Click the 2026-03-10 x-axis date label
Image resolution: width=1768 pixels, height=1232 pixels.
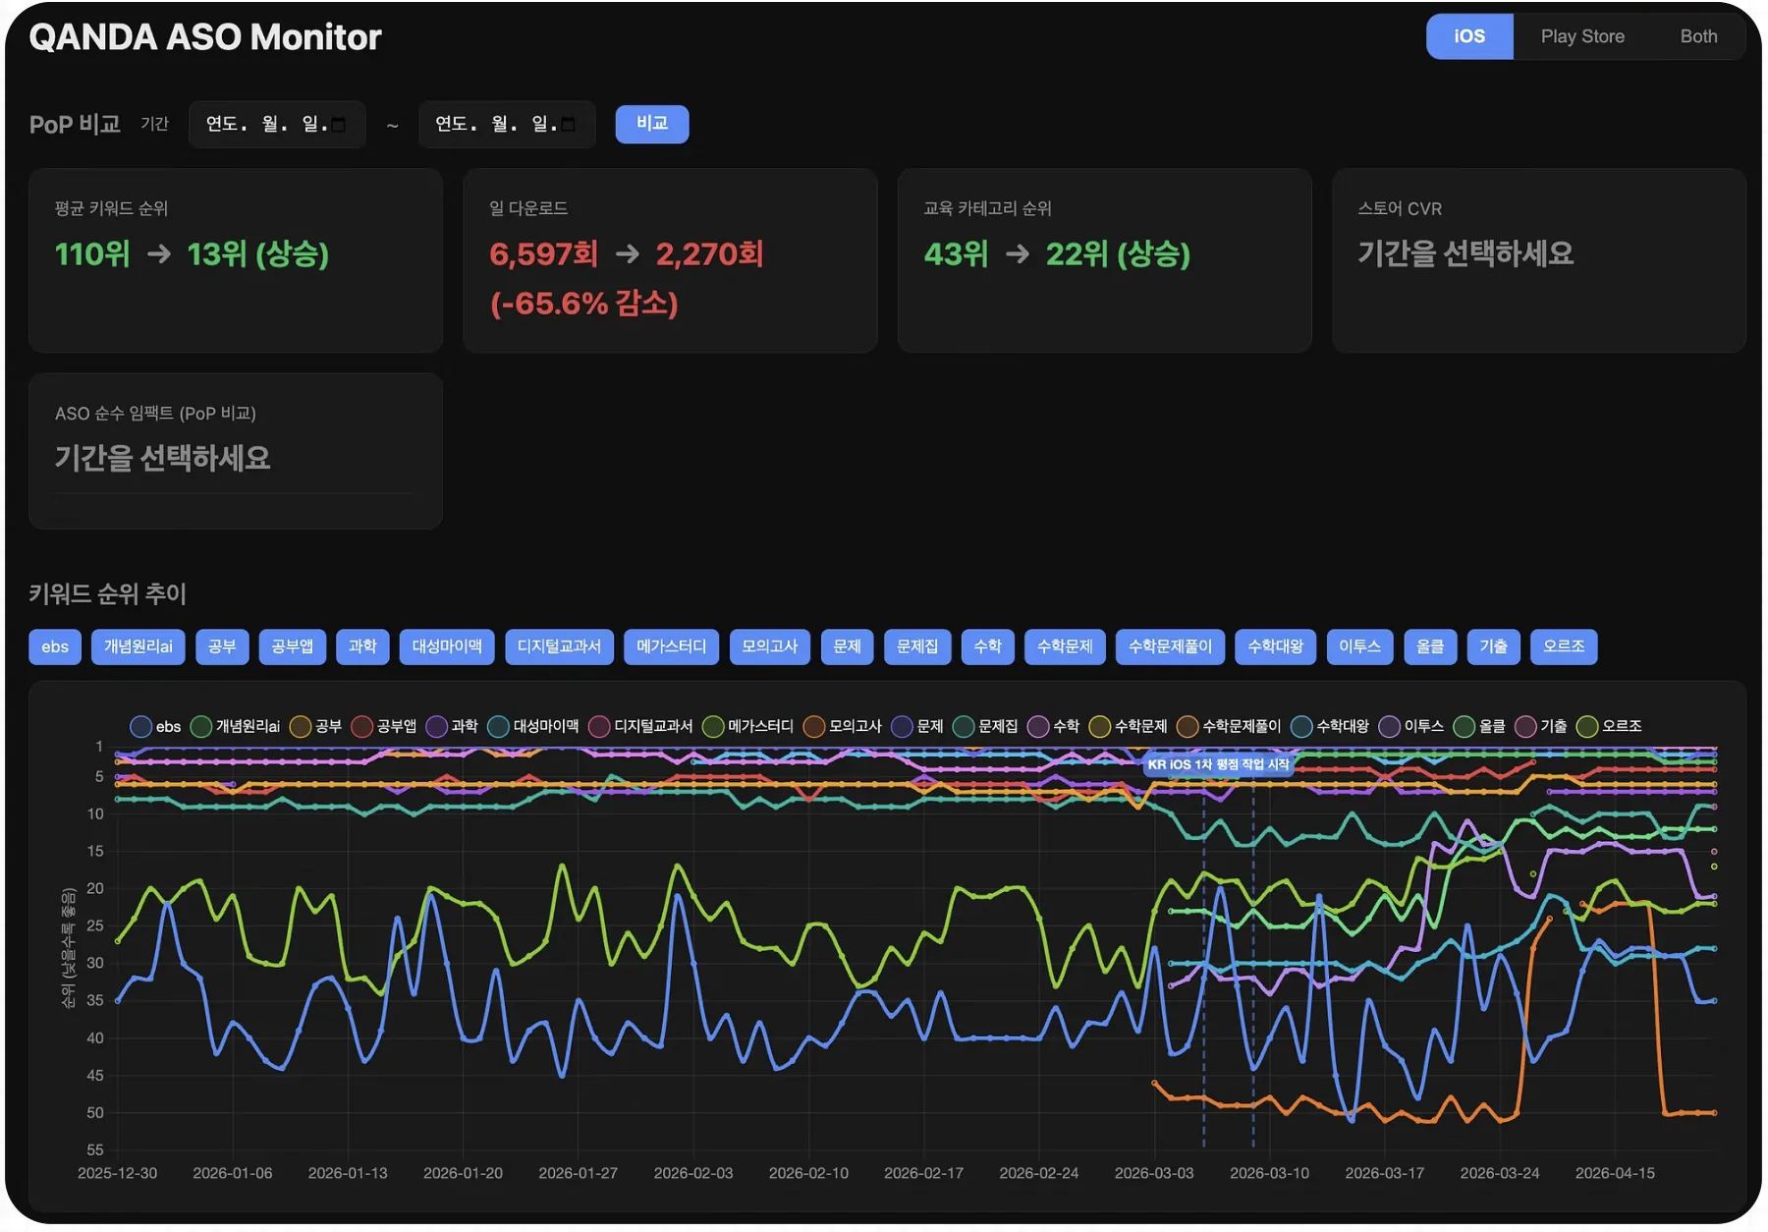[x=1269, y=1173]
